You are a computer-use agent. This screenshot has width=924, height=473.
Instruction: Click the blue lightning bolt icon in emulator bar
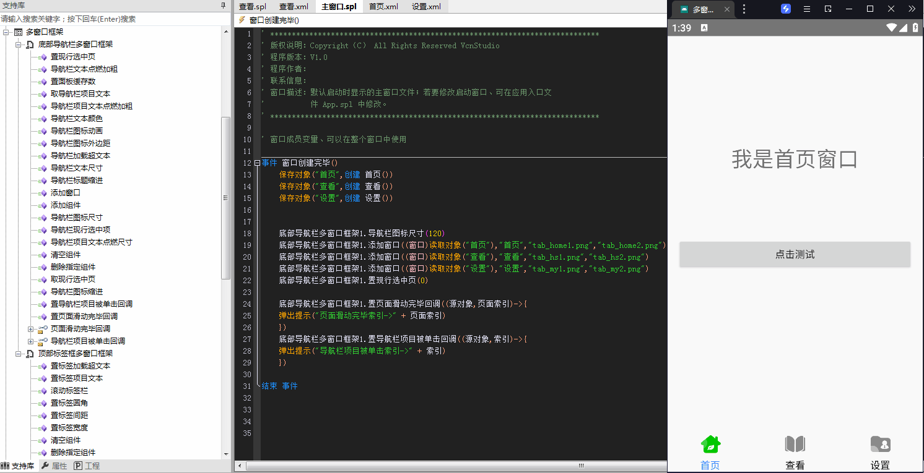coord(786,9)
